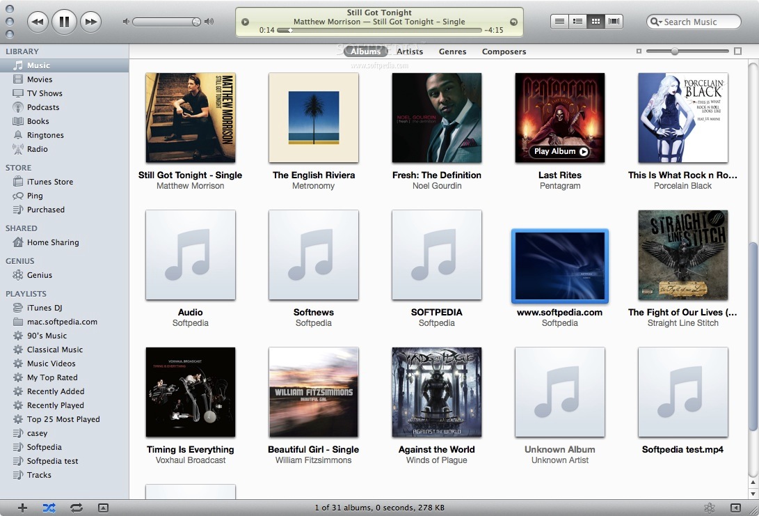Click the small artwork size icon
Image resolution: width=759 pixels, height=516 pixels.
(x=639, y=51)
